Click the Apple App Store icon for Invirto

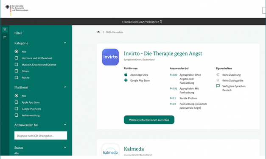tap(126, 74)
